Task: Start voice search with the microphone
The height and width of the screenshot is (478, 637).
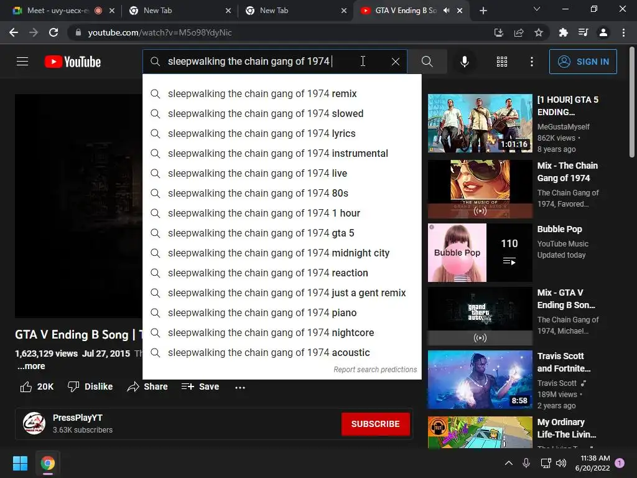Action: click(464, 62)
